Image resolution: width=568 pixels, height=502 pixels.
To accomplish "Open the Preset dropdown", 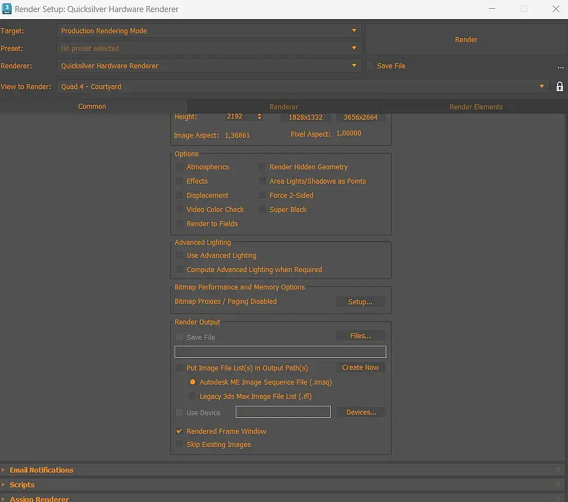I will (x=208, y=48).
